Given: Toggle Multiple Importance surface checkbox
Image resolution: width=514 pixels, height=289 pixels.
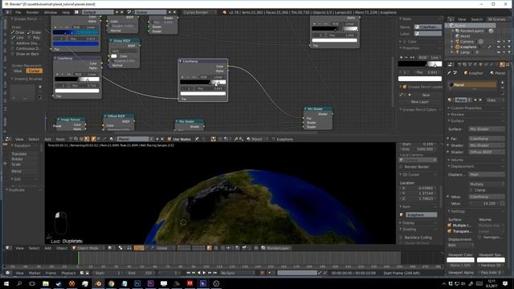Looking at the screenshot, I should [x=450, y=226].
